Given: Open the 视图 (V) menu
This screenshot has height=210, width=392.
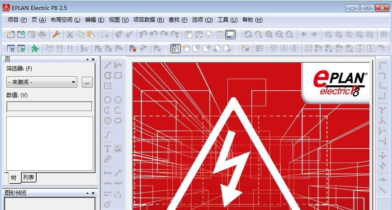Looking at the screenshot, I should click(118, 20).
